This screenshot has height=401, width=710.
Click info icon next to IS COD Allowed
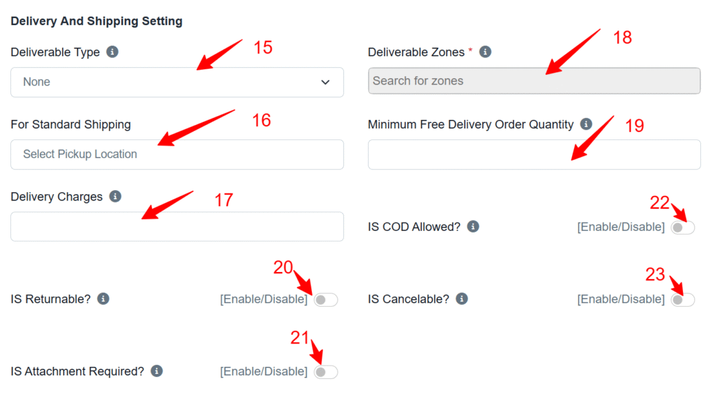point(473,227)
